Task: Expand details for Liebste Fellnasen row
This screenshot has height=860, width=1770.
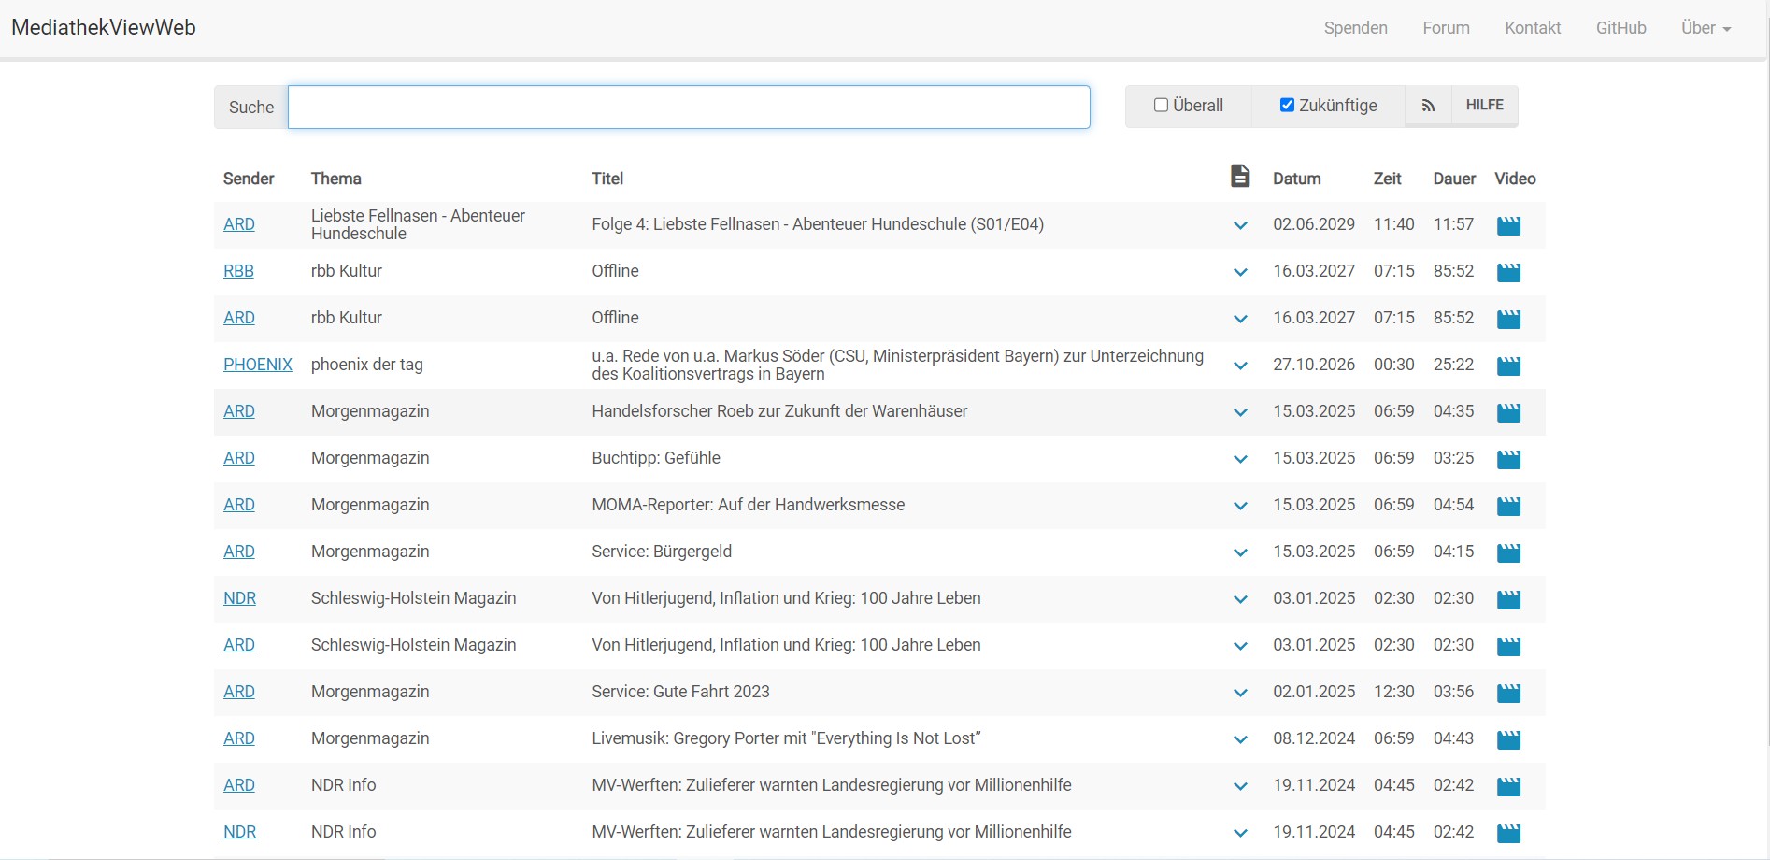Action: click(x=1240, y=225)
